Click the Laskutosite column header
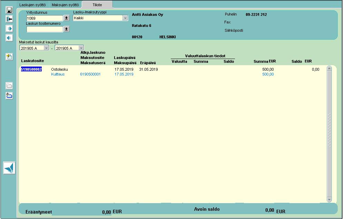The width and height of the screenshot is (346, 219). [x=32, y=61]
